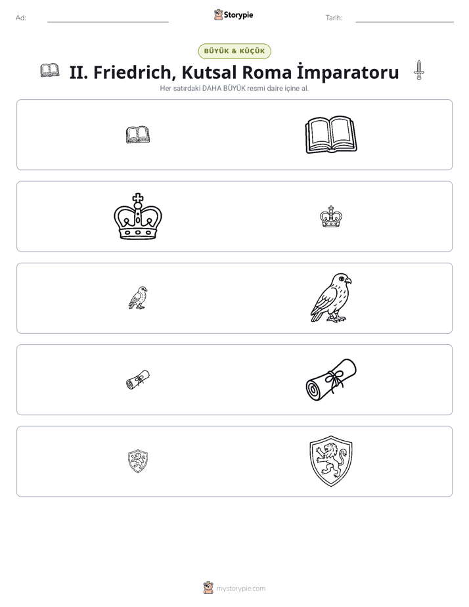469x607 pixels.
Task: Click the small open book picture
Action: click(138, 135)
